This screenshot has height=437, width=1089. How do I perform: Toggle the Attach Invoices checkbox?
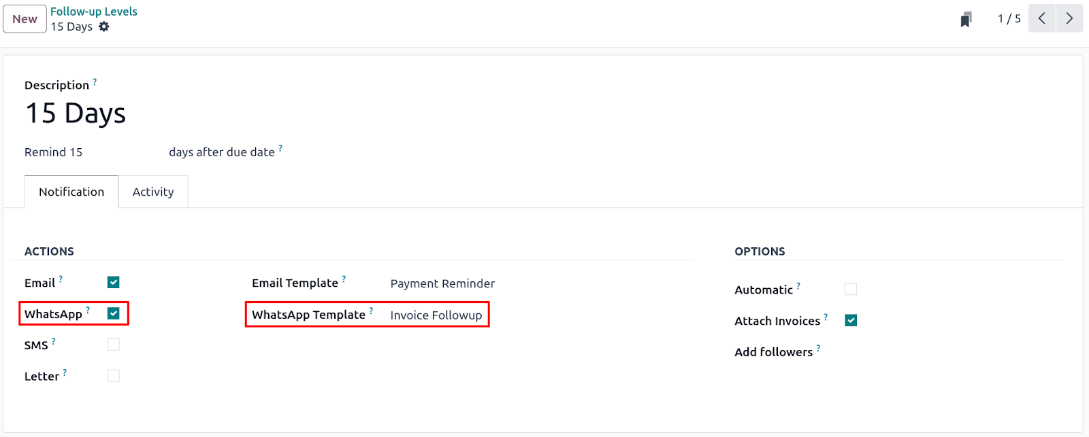851,320
